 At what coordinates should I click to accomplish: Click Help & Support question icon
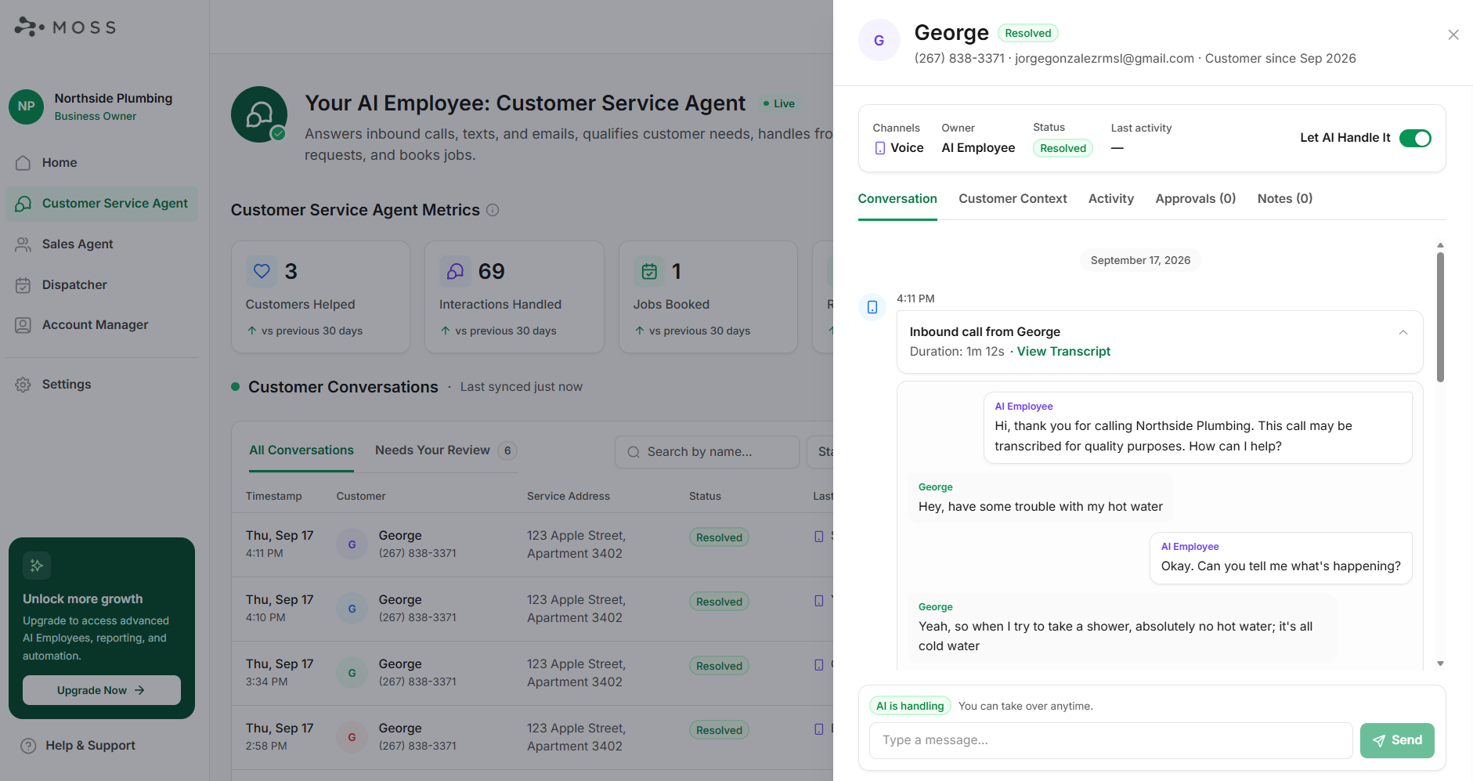(28, 746)
